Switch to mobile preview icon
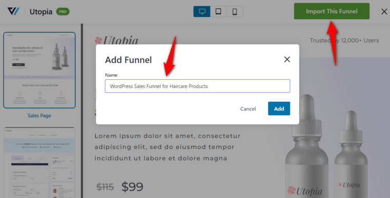This screenshot has height=198, width=390. pos(235,11)
